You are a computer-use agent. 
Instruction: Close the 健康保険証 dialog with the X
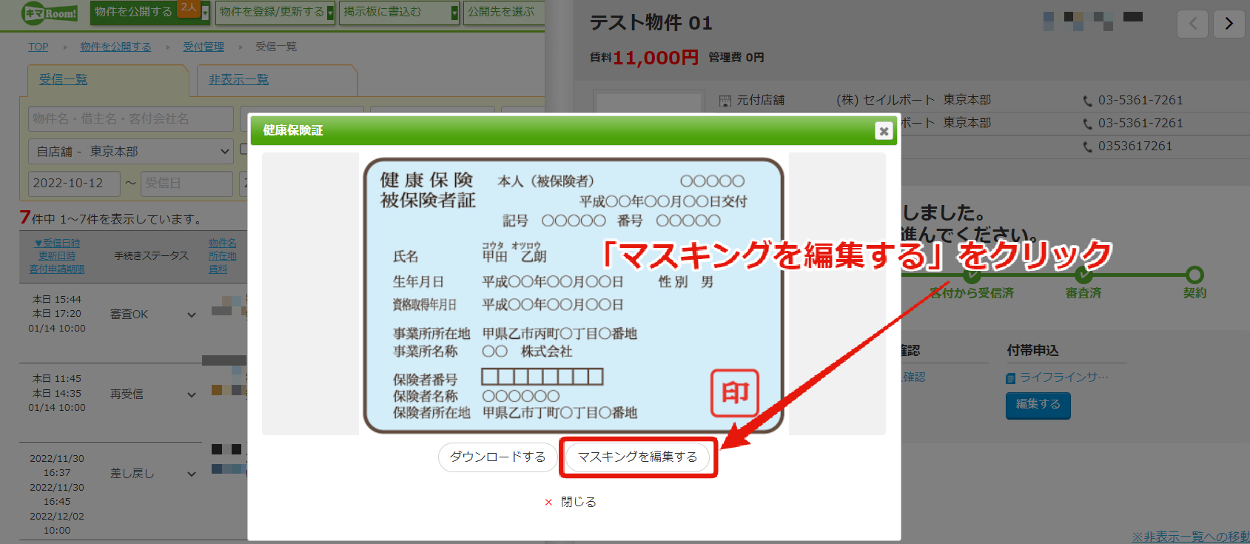pyautogui.click(x=883, y=131)
